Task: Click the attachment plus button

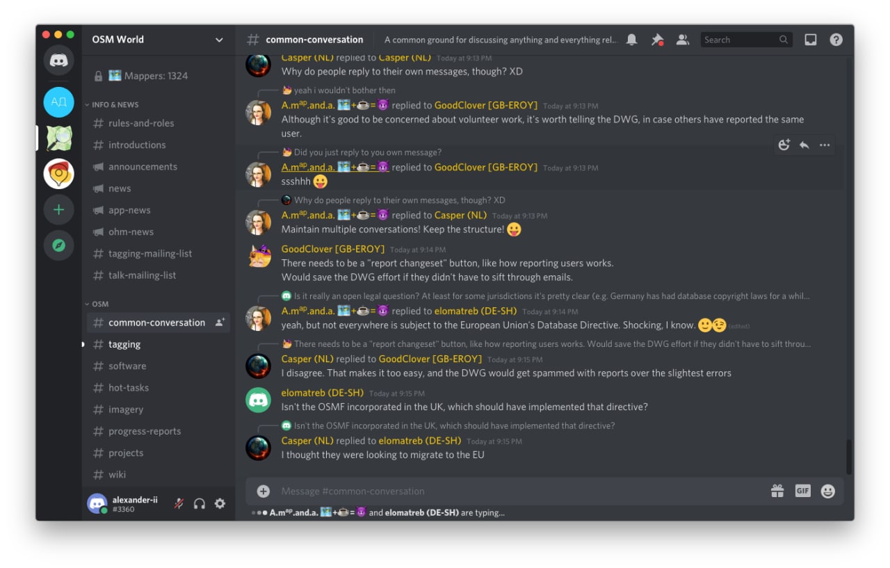Action: pyautogui.click(x=264, y=491)
